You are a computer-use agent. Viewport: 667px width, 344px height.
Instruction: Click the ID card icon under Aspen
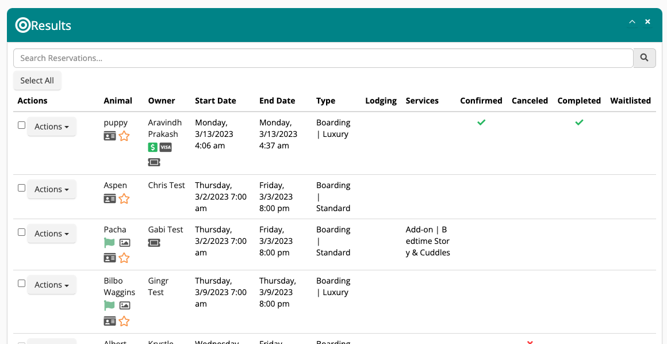pyautogui.click(x=110, y=199)
